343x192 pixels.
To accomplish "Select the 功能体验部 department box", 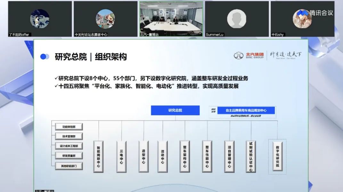I will [69, 126].
